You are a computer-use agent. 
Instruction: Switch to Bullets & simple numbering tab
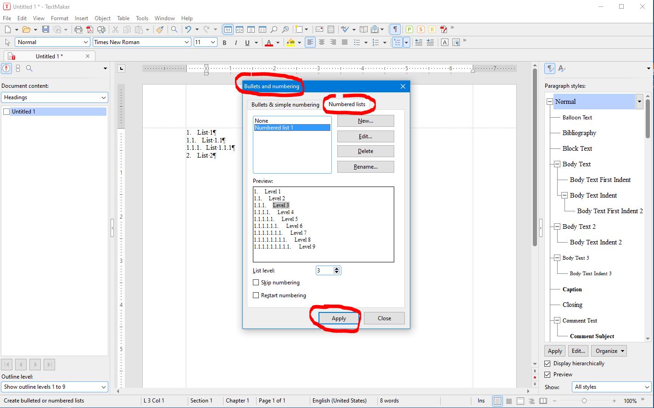point(285,105)
